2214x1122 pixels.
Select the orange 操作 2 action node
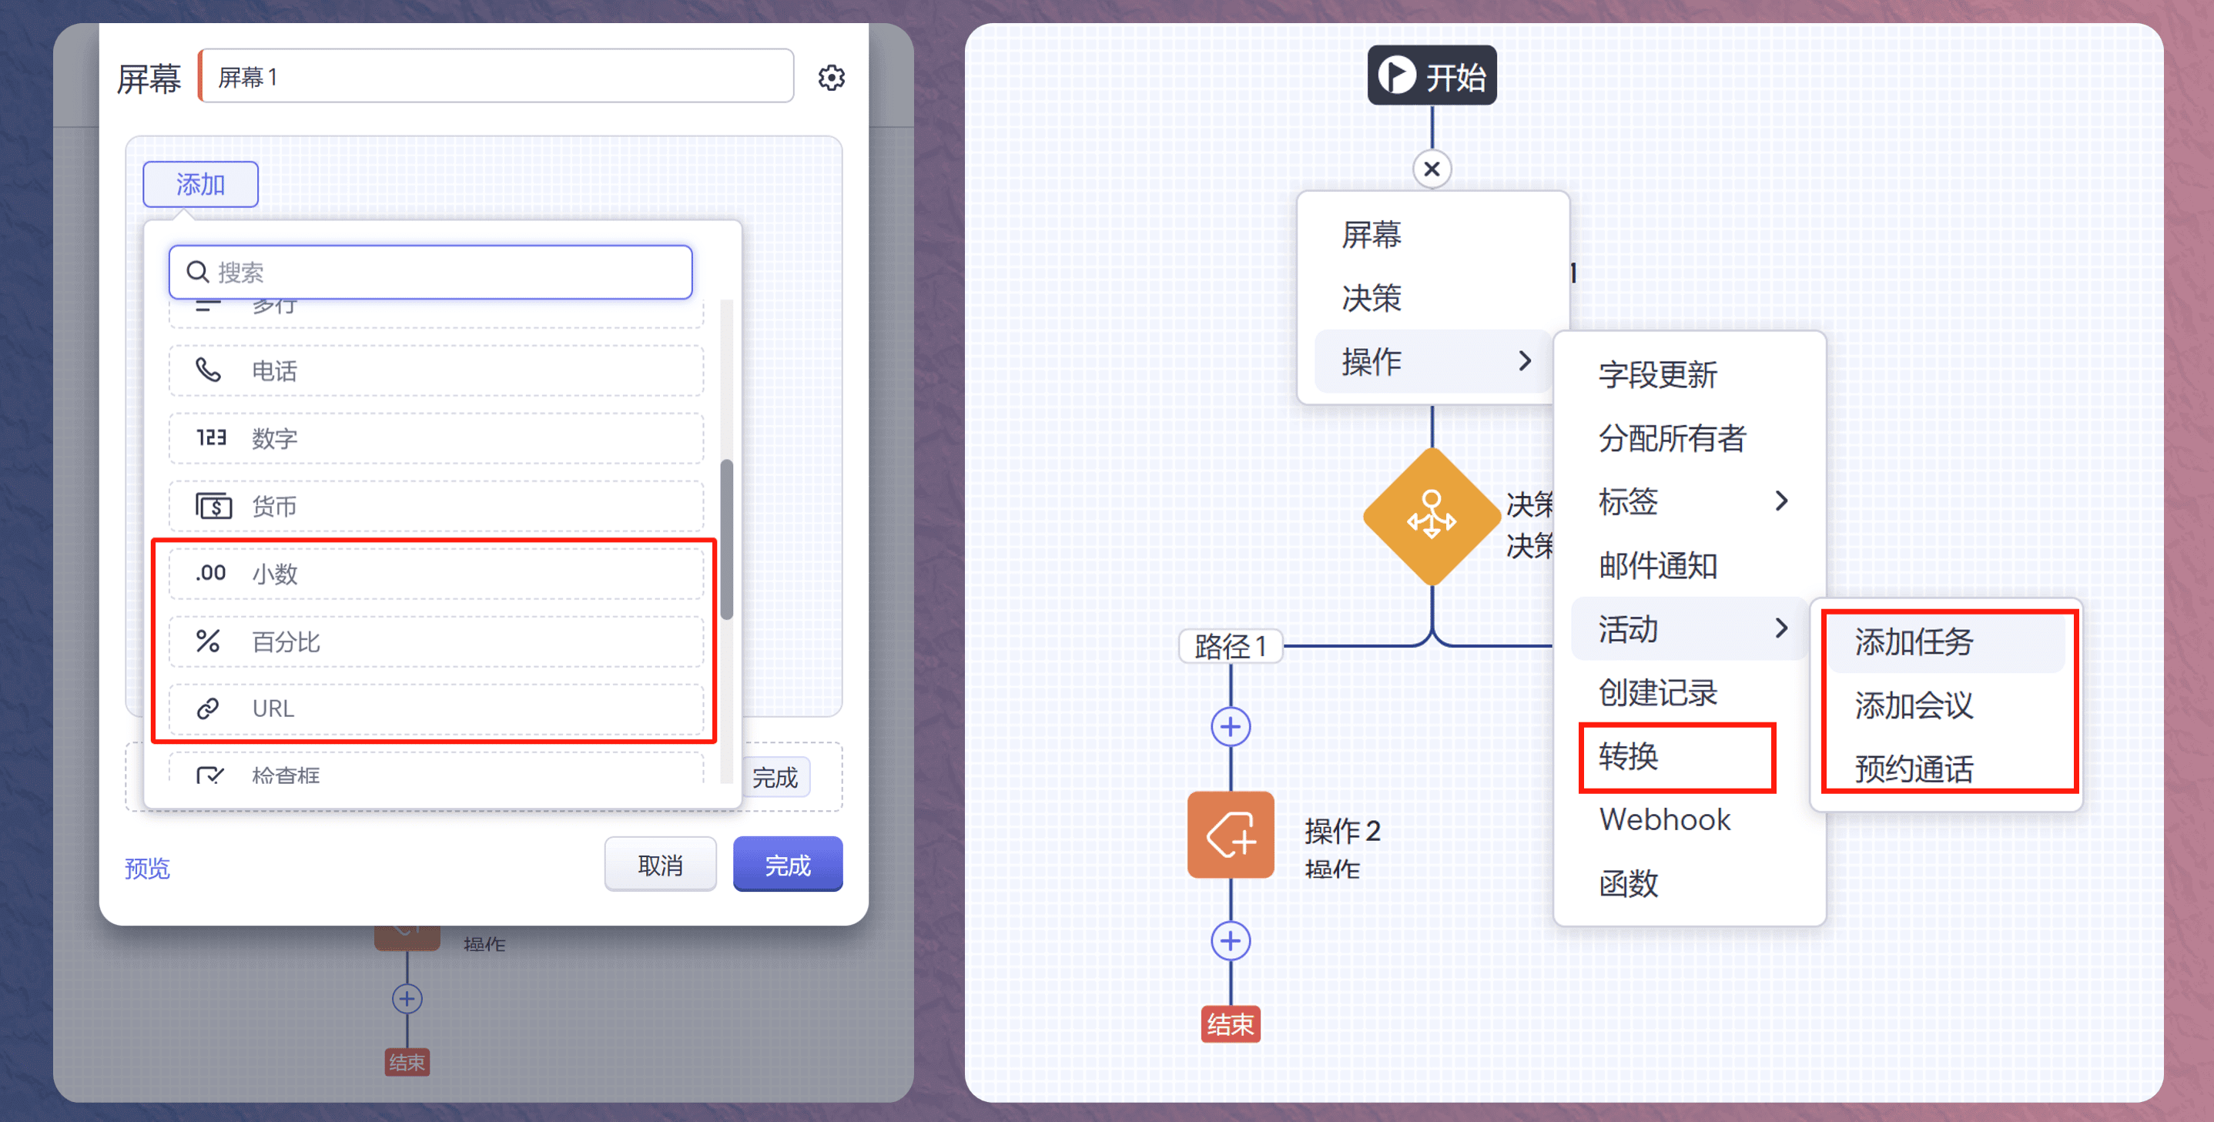[1231, 834]
